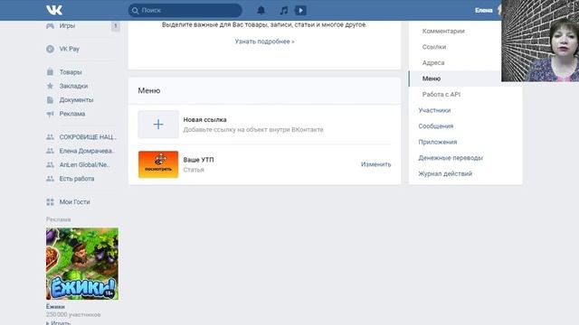Open Мои Гости in sidebar
This screenshot has width=579, height=325.
point(74,202)
